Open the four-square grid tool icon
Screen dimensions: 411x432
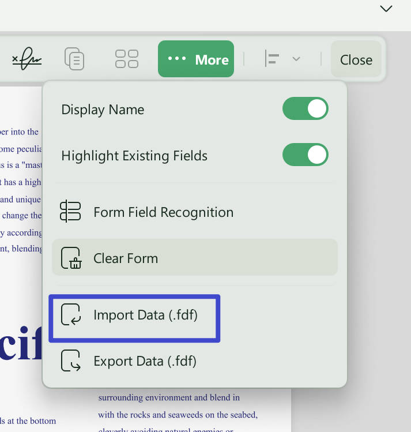(x=127, y=59)
